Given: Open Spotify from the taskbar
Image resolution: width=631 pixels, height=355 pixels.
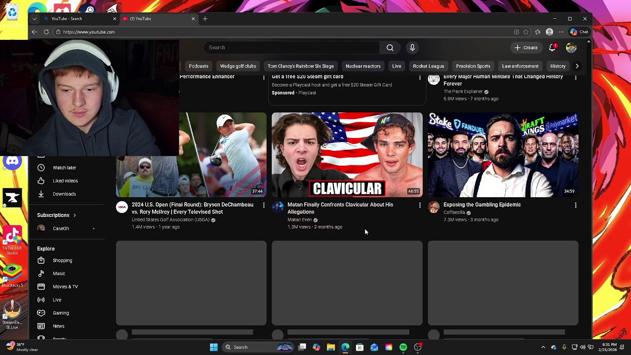Looking at the screenshot, I should point(403,347).
